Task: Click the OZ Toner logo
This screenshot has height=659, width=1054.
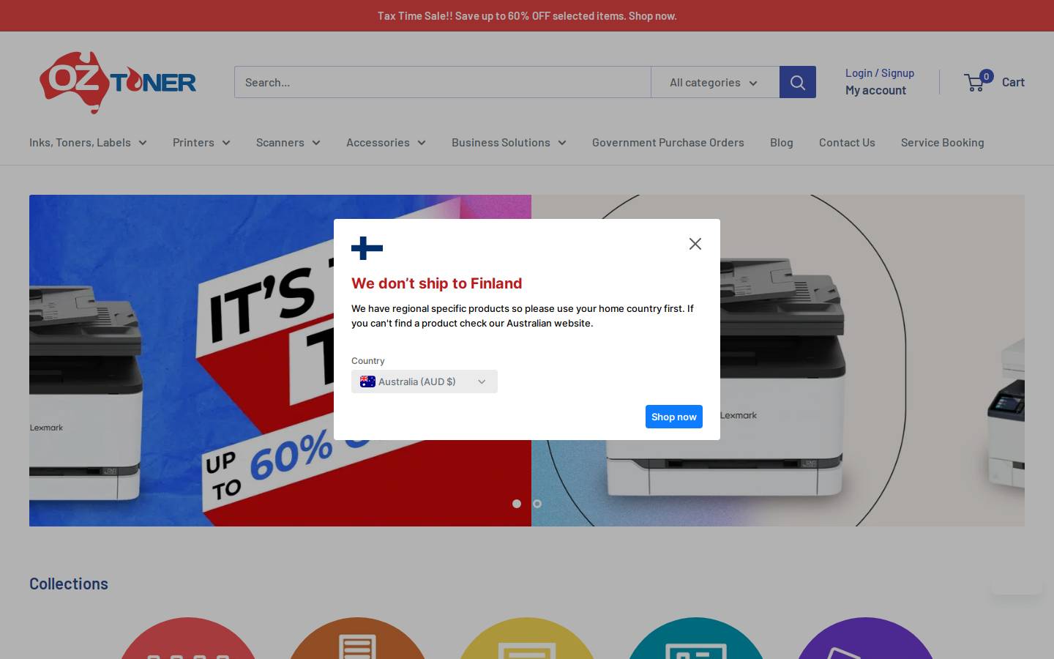Action: 118,82
